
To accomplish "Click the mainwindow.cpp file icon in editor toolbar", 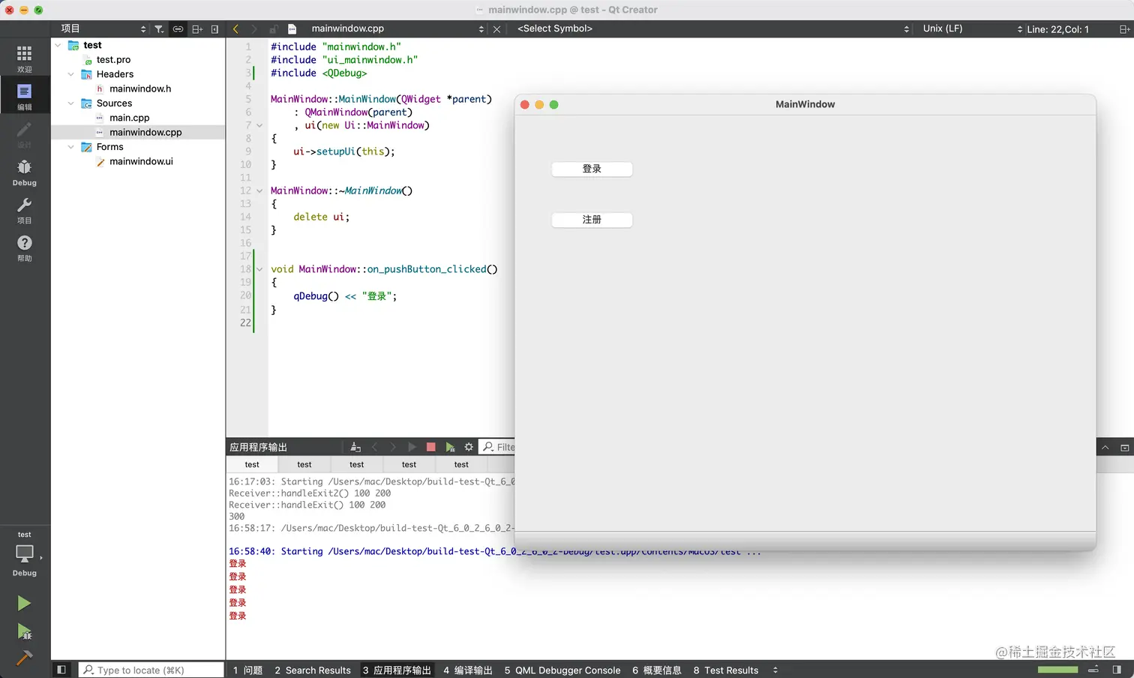I will tap(292, 29).
